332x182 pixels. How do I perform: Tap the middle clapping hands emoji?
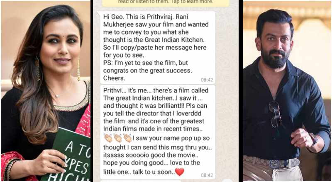point(118,138)
